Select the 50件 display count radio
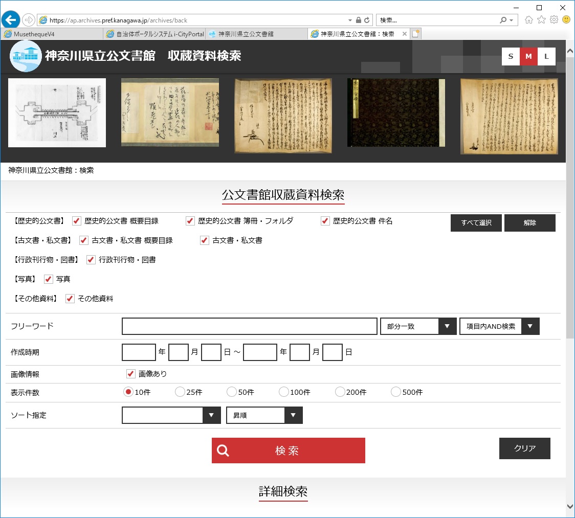Viewport: 575px width, 518px height. (231, 392)
